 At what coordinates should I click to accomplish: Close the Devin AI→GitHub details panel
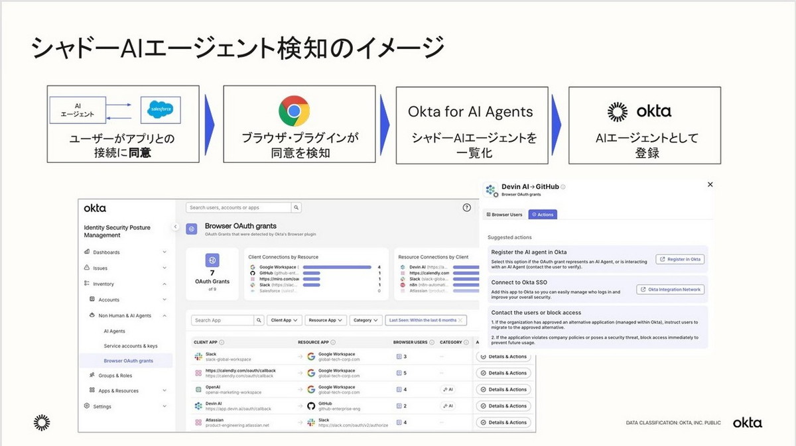click(710, 184)
